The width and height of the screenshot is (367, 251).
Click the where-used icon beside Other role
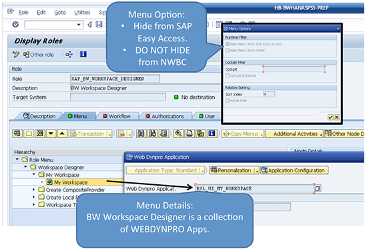tap(69, 55)
